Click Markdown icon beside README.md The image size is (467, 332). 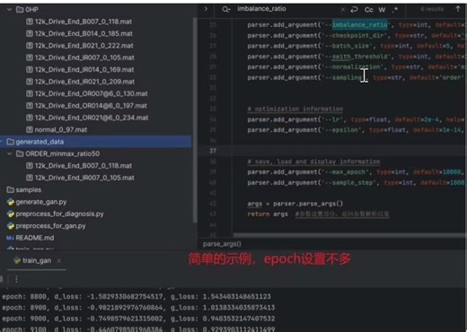[x=10, y=238]
